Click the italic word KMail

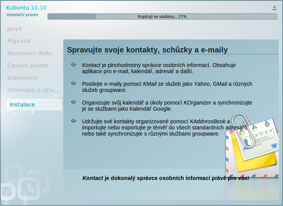[x=150, y=84]
